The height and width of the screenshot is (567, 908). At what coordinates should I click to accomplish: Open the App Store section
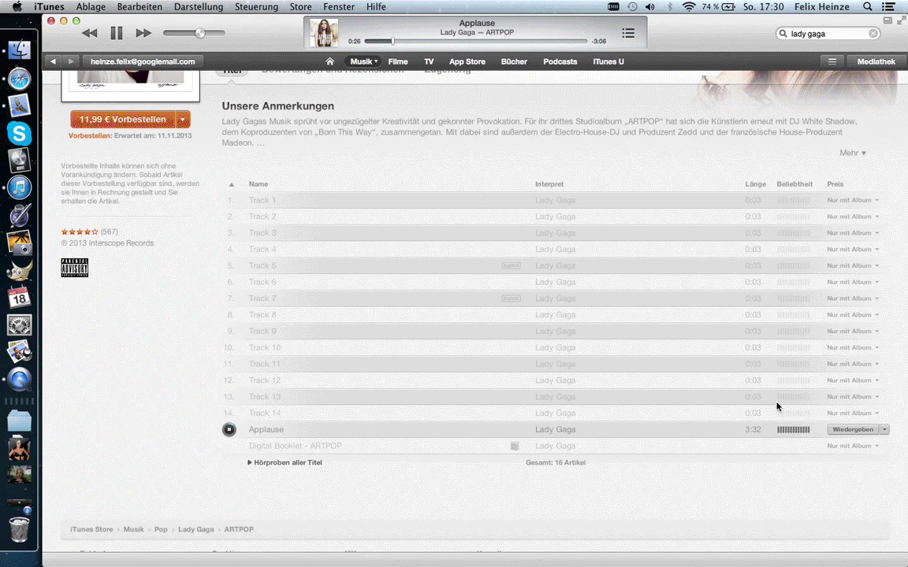[x=467, y=61]
